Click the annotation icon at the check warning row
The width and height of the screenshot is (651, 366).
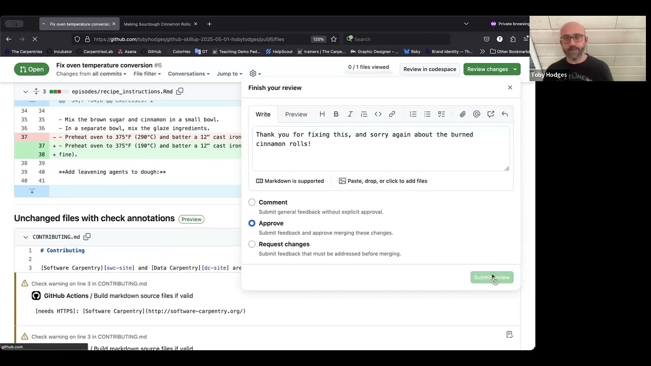510,334
